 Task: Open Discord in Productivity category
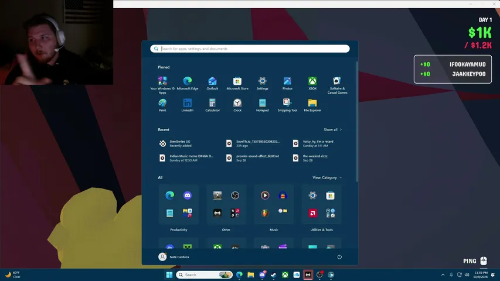click(x=188, y=196)
